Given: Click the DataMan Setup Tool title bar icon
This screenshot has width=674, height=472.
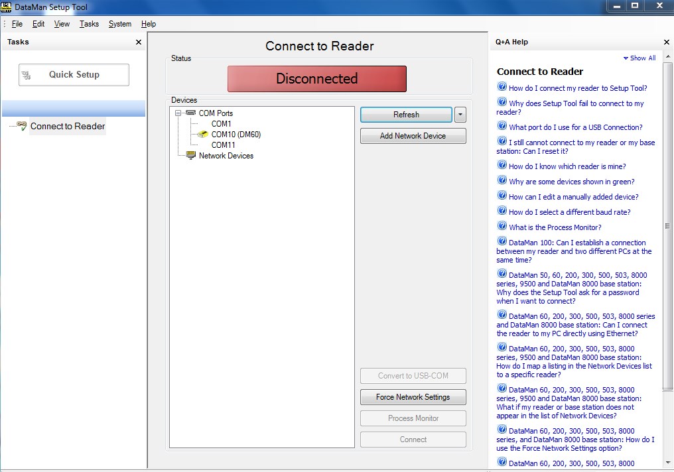Looking at the screenshot, I should (6, 7).
